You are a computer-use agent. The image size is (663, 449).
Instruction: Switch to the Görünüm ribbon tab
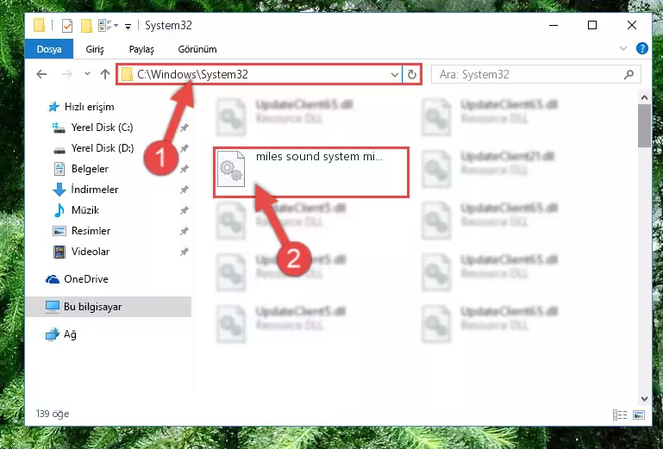[x=197, y=49]
